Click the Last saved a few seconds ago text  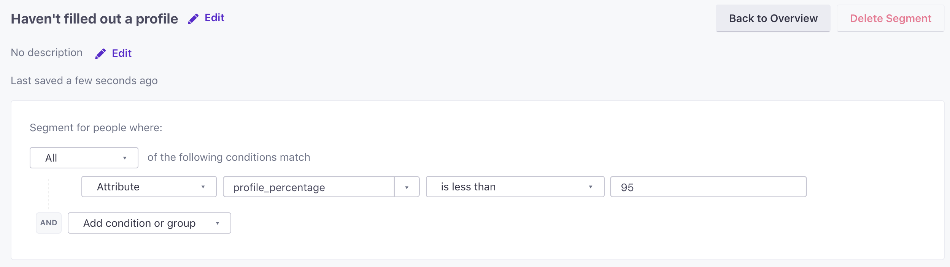tap(84, 80)
